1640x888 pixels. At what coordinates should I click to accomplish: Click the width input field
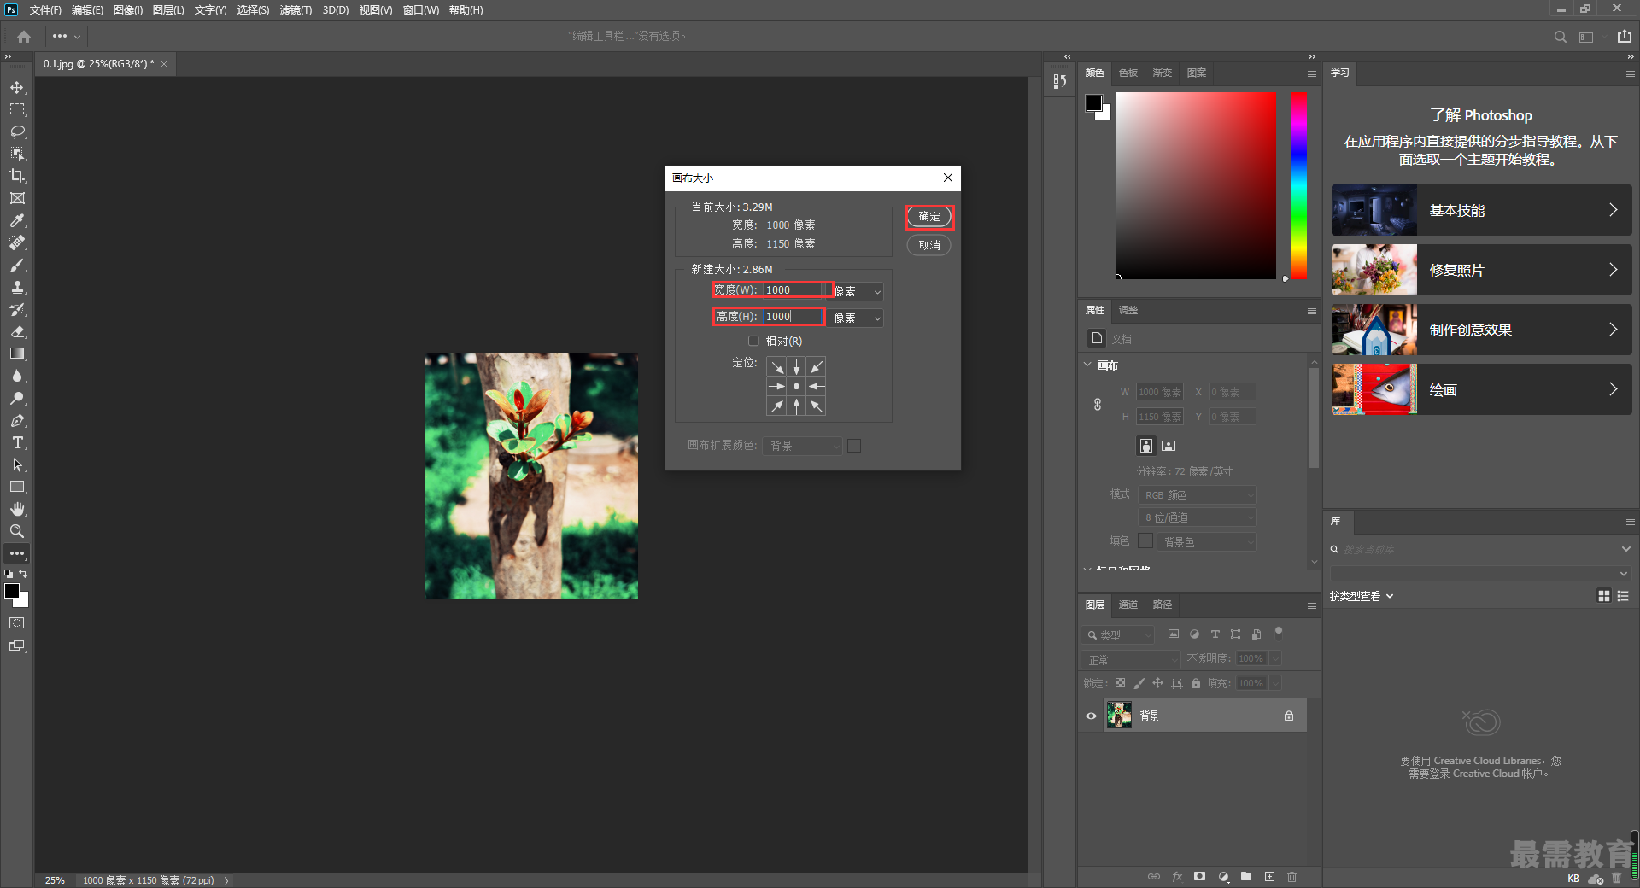click(794, 290)
